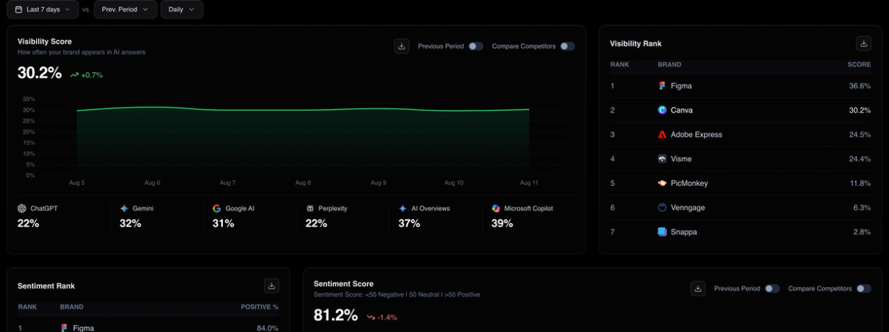Click the PicMonkey logo icon
The image size is (889, 332).
point(663,183)
